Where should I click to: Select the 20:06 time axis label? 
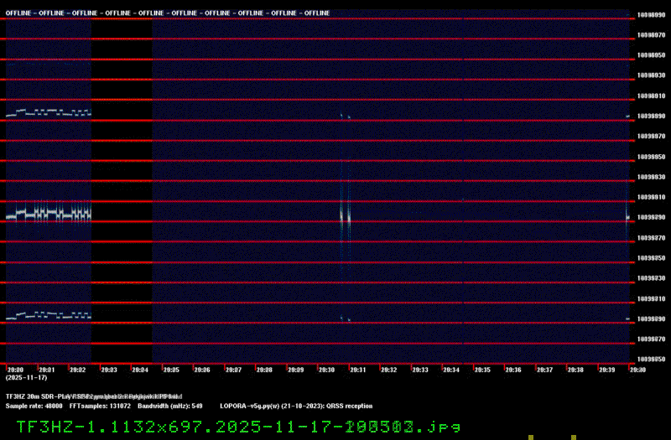click(202, 370)
